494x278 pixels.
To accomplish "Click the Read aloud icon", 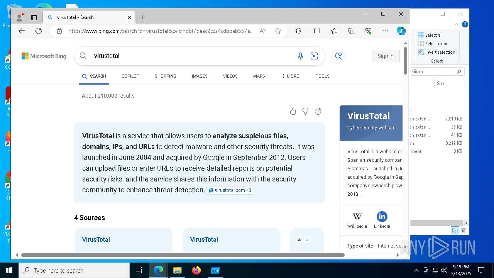I will click(262, 31).
